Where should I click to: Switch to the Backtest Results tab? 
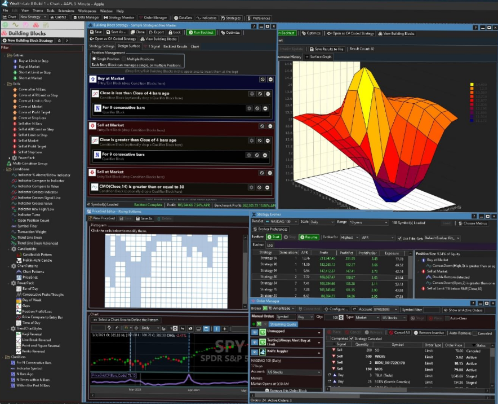click(175, 47)
